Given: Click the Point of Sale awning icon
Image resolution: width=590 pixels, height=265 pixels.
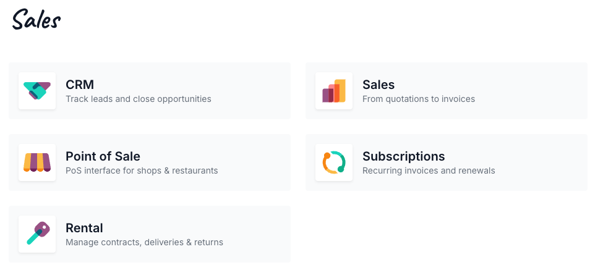Looking at the screenshot, I should [x=37, y=162].
